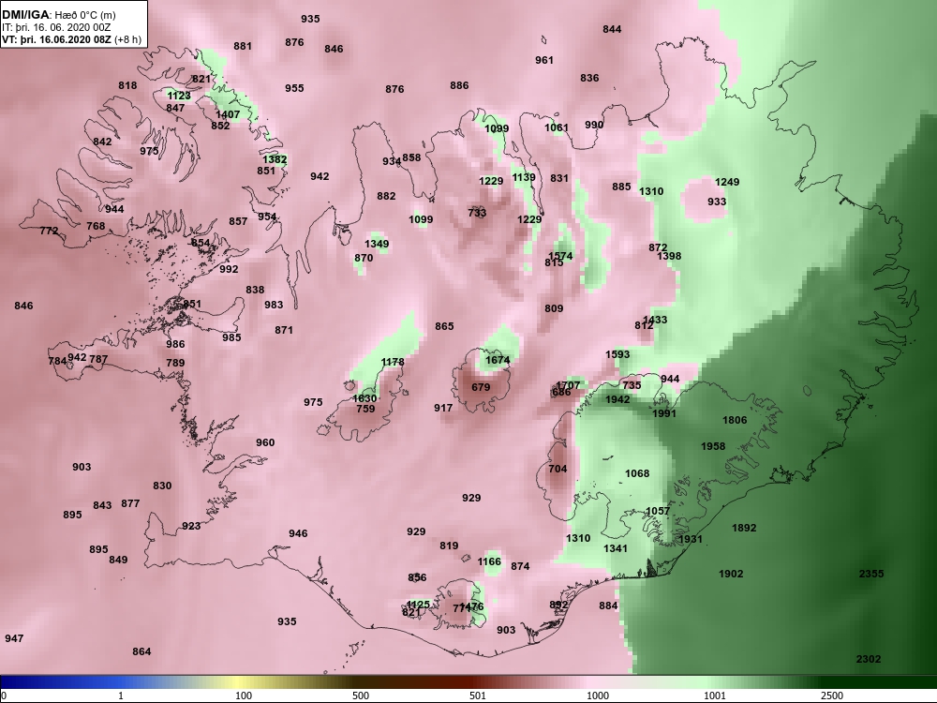This screenshot has height=703, width=937.
Task: Click the 1674 label
Action: (498, 360)
